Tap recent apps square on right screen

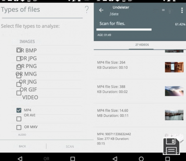click(168, 159)
